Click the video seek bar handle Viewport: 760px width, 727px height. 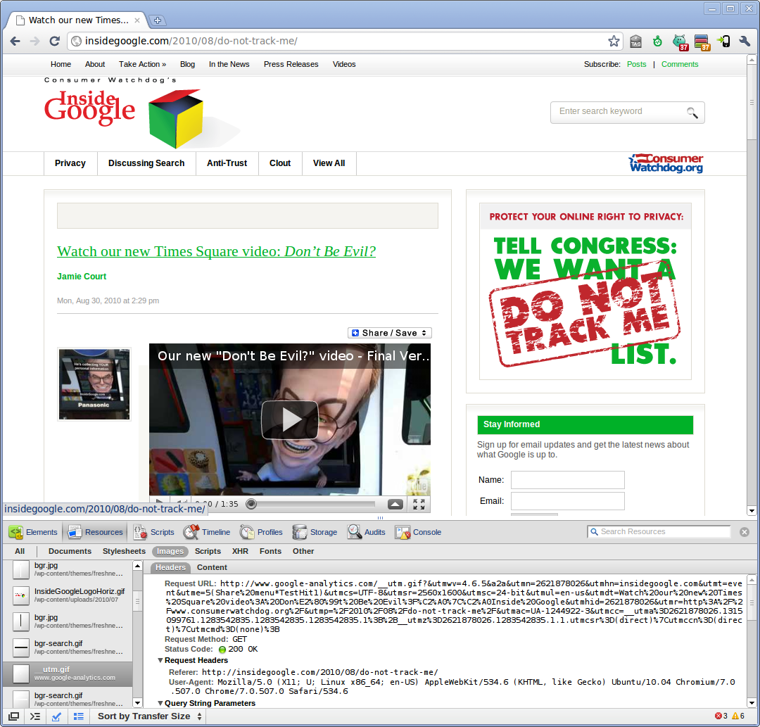[251, 504]
